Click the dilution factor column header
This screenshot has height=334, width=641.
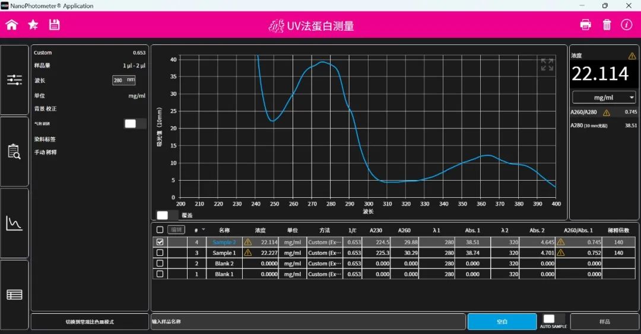coord(618,230)
